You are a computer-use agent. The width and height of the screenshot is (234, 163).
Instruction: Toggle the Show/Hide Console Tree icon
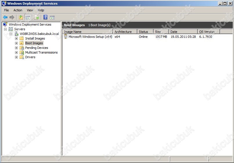[x=28, y=17]
